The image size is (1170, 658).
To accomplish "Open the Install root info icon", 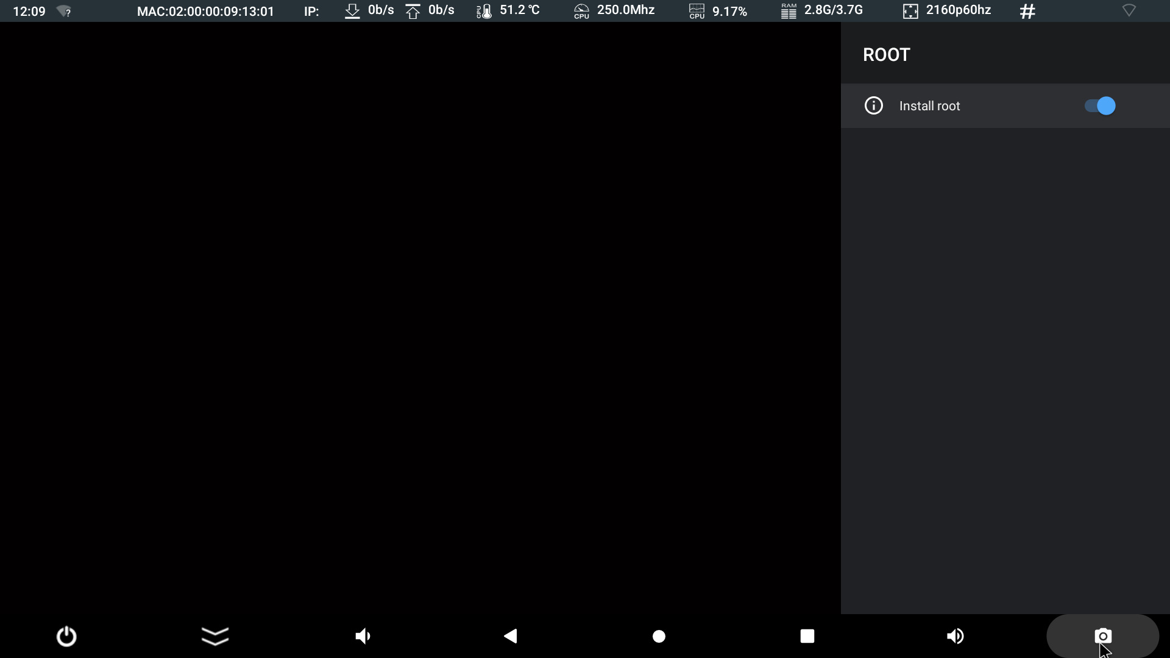I will 873,106.
